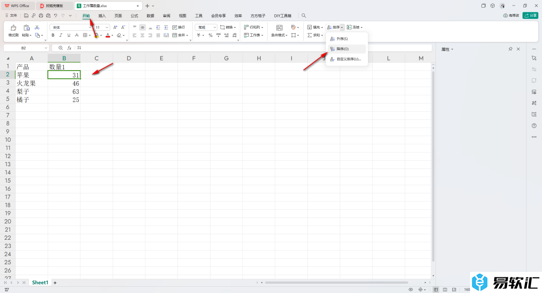The height and width of the screenshot is (293, 542).
Task: Click the 有修改 cloud status button
Action: pyautogui.click(x=511, y=16)
